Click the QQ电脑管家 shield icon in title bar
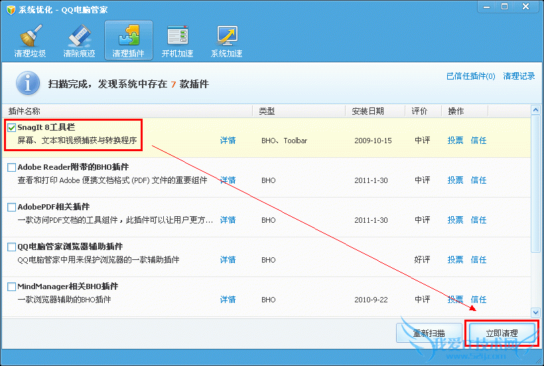This screenshot has height=366, width=544. point(11,10)
